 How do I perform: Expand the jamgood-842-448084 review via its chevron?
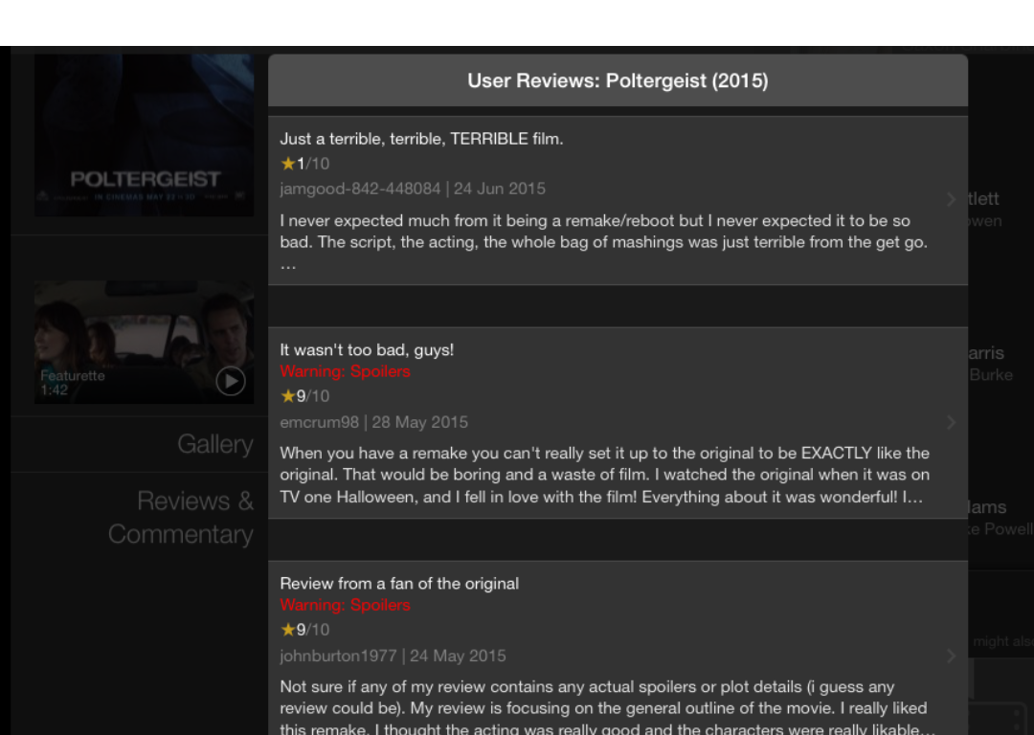951,200
